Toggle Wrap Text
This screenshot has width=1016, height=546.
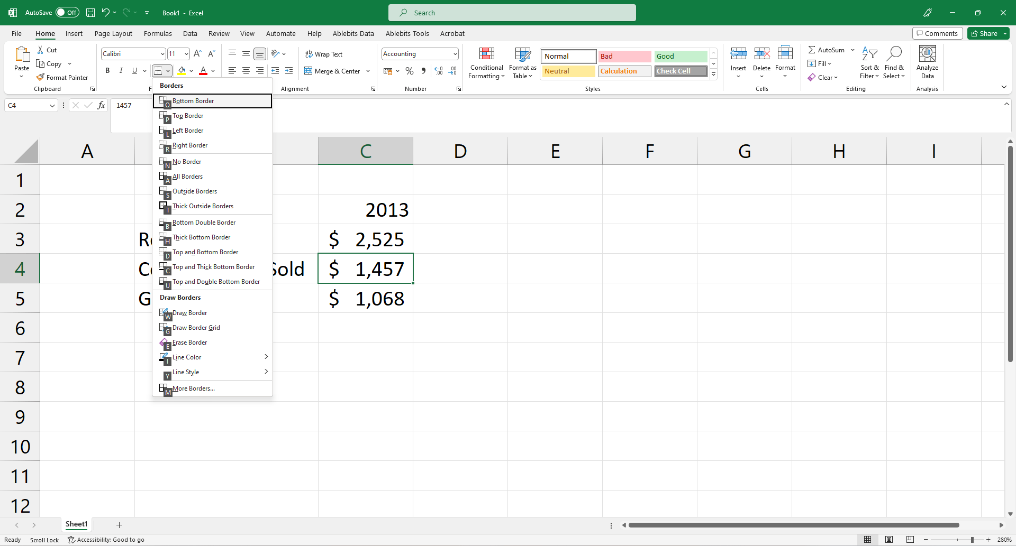click(323, 54)
